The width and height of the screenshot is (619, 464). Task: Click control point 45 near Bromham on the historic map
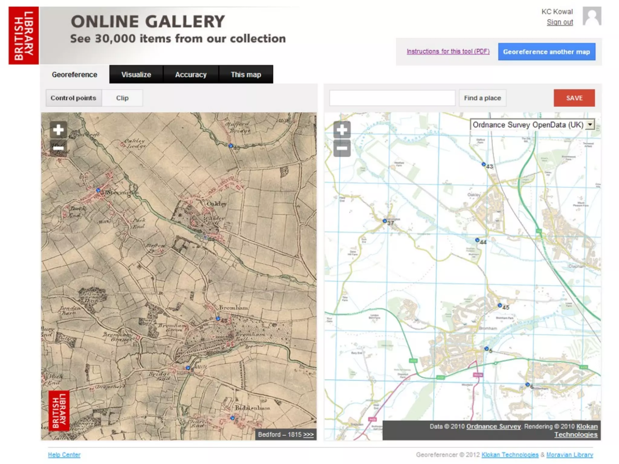[x=218, y=318]
